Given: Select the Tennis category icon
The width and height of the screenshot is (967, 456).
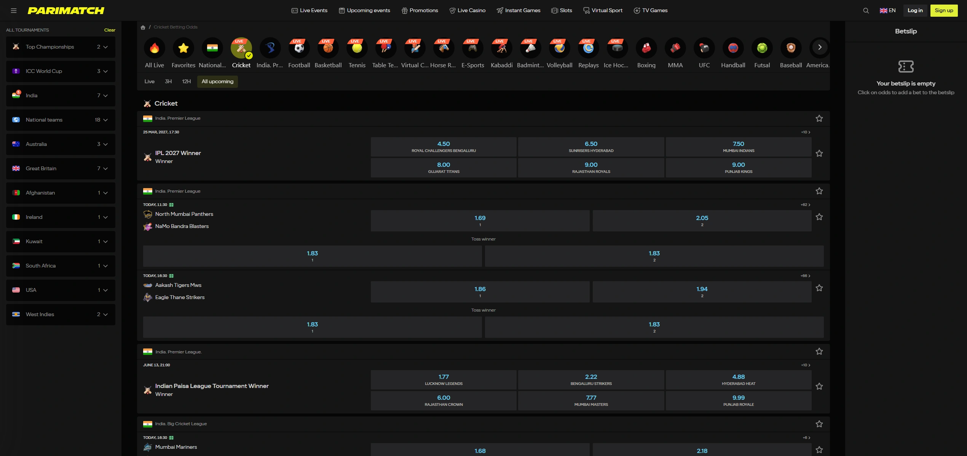Looking at the screenshot, I should [357, 48].
